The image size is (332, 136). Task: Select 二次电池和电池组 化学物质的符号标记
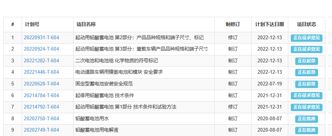pos(117,61)
